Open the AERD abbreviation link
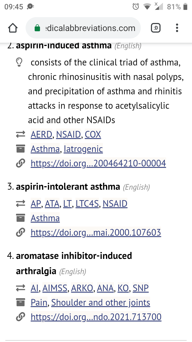This screenshot has width=192, height=342. (41, 134)
